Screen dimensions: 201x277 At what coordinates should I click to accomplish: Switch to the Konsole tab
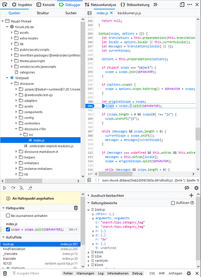(x=46, y=5)
